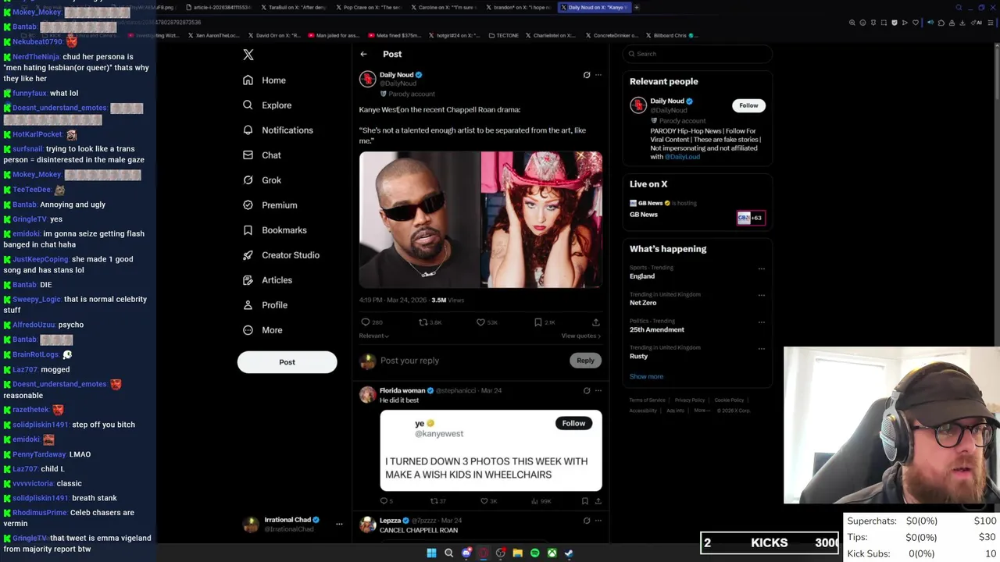Open Kanye West photo in post
Viewport: 1000px width, 562px height.
point(420,219)
